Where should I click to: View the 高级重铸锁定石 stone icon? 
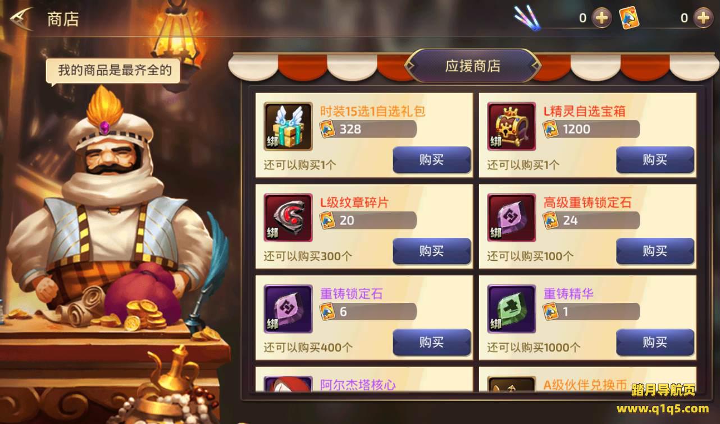pyautogui.click(x=511, y=218)
